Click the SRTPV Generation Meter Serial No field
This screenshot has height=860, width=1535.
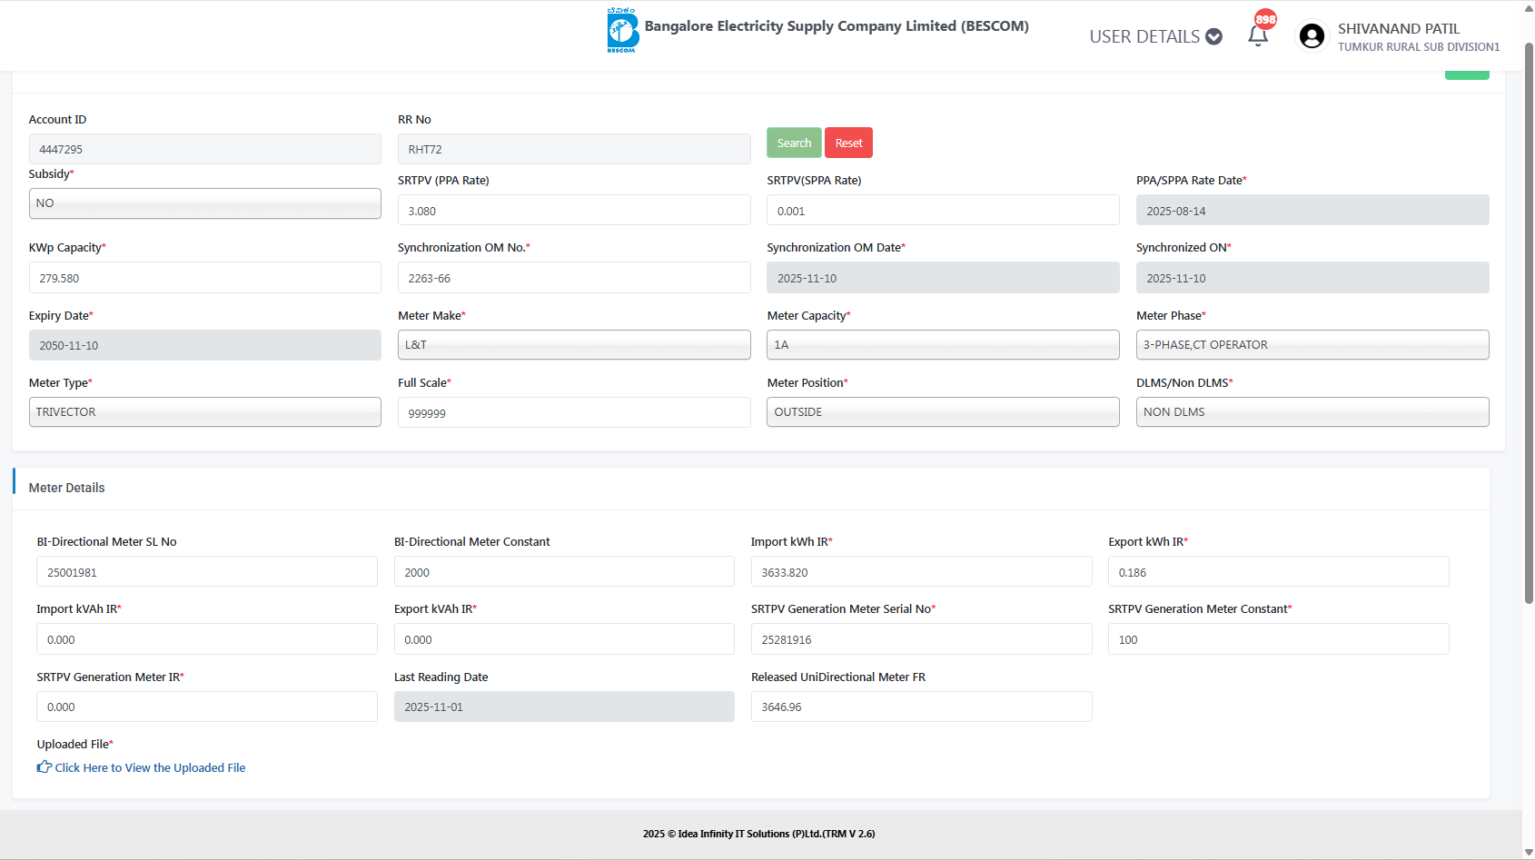point(920,639)
